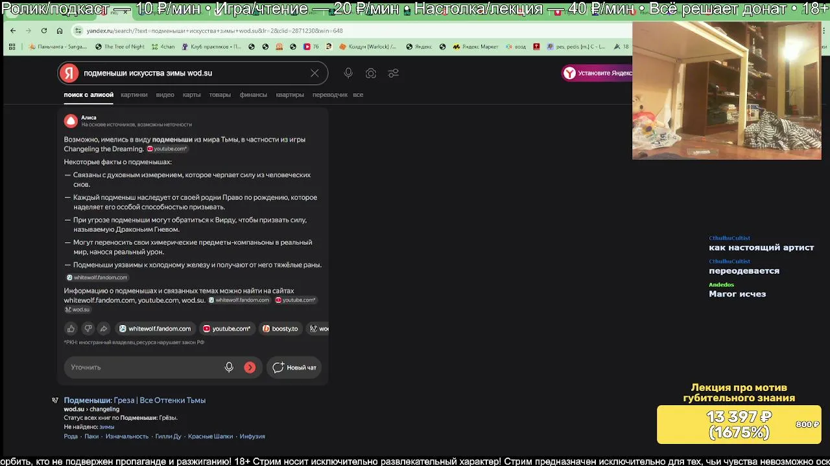Click the whitewolf.fandom.com citation under bullet list

[x=97, y=278]
